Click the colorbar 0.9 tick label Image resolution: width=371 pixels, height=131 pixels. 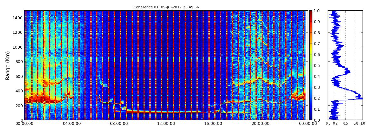pyautogui.click(x=317, y=22)
